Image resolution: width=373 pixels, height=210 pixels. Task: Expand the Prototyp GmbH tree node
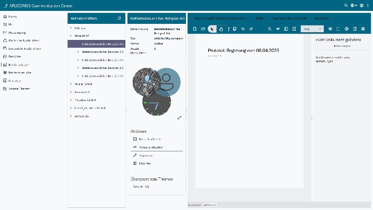pyautogui.click(x=71, y=100)
